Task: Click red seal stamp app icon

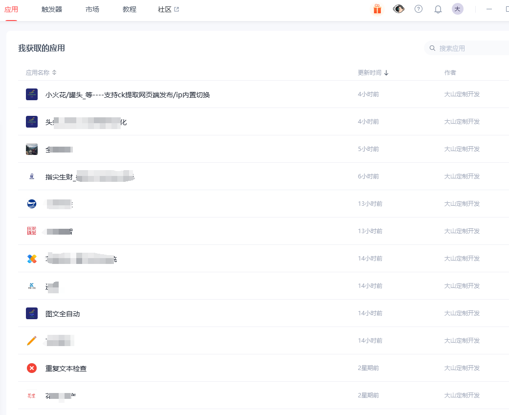Action: (31, 231)
